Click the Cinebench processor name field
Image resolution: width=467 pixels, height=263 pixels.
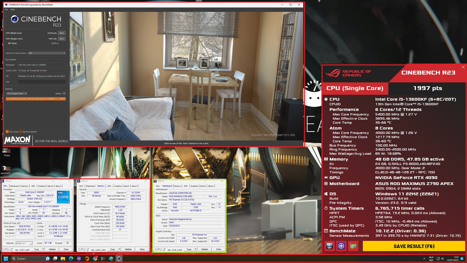pos(42,65)
